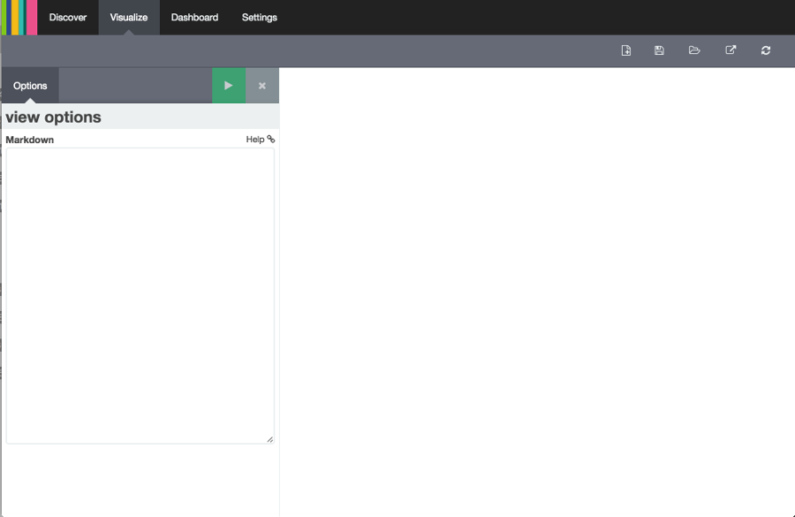Navigate to the Settings tab
The image size is (795, 517).
click(259, 17)
